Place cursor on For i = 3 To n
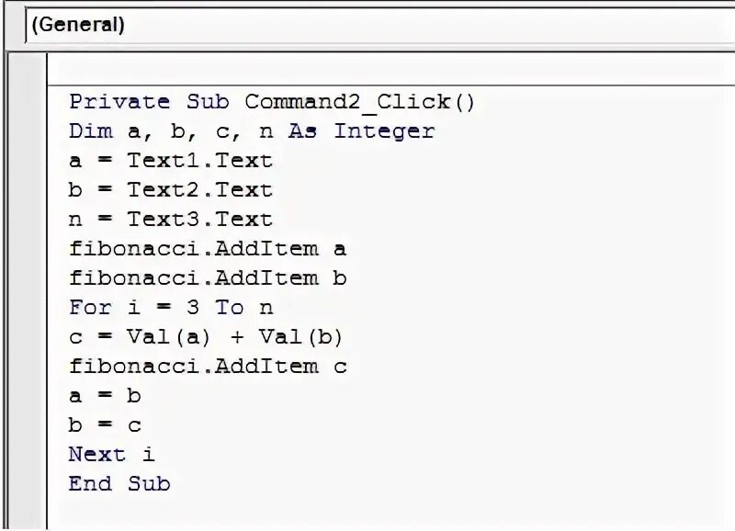 pyautogui.click(x=171, y=308)
